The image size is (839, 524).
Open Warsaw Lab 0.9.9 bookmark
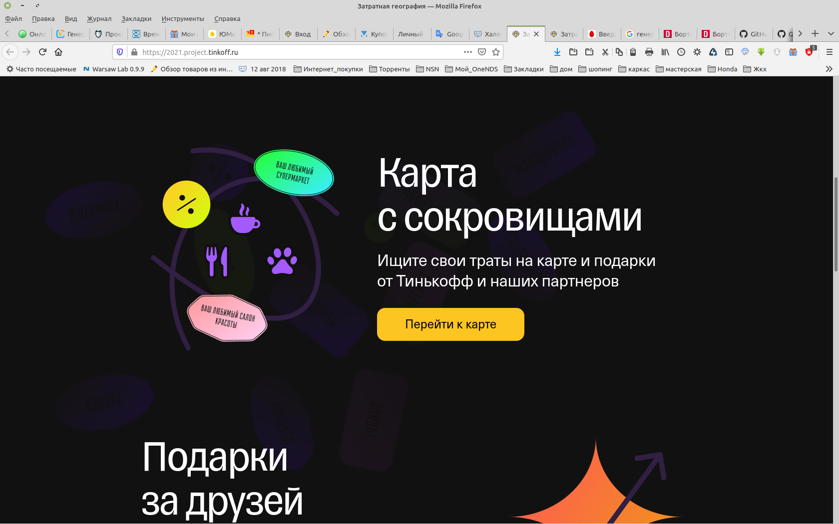pos(114,69)
